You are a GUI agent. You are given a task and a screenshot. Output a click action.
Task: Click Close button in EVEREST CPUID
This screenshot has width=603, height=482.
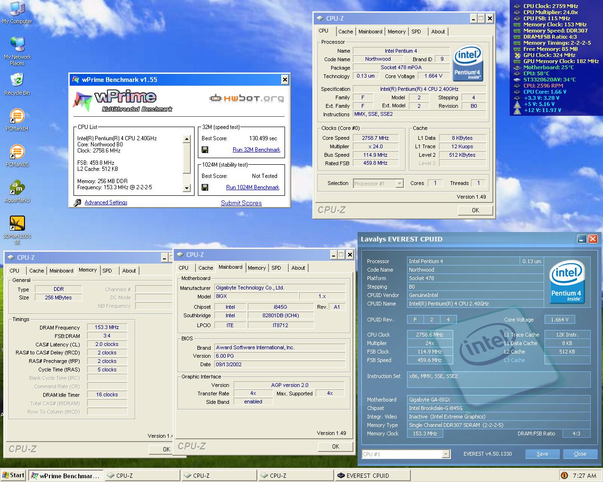[580, 454]
